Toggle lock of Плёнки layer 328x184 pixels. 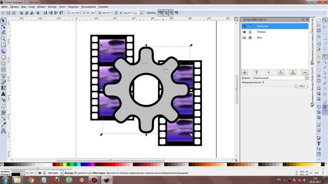coord(250,32)
